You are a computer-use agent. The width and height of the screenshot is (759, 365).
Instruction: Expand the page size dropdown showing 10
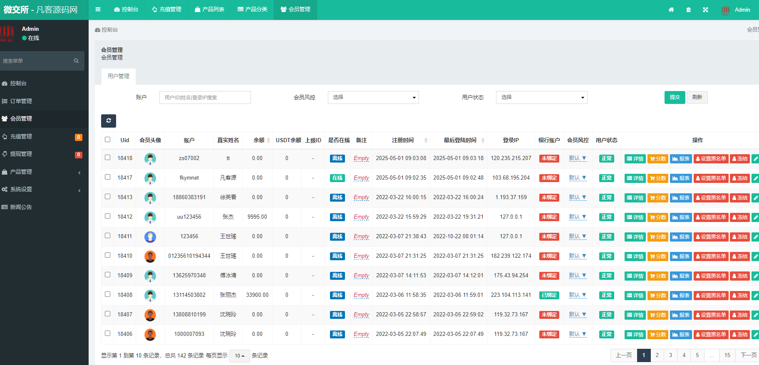pyautogui.click(x=239, y=356)
